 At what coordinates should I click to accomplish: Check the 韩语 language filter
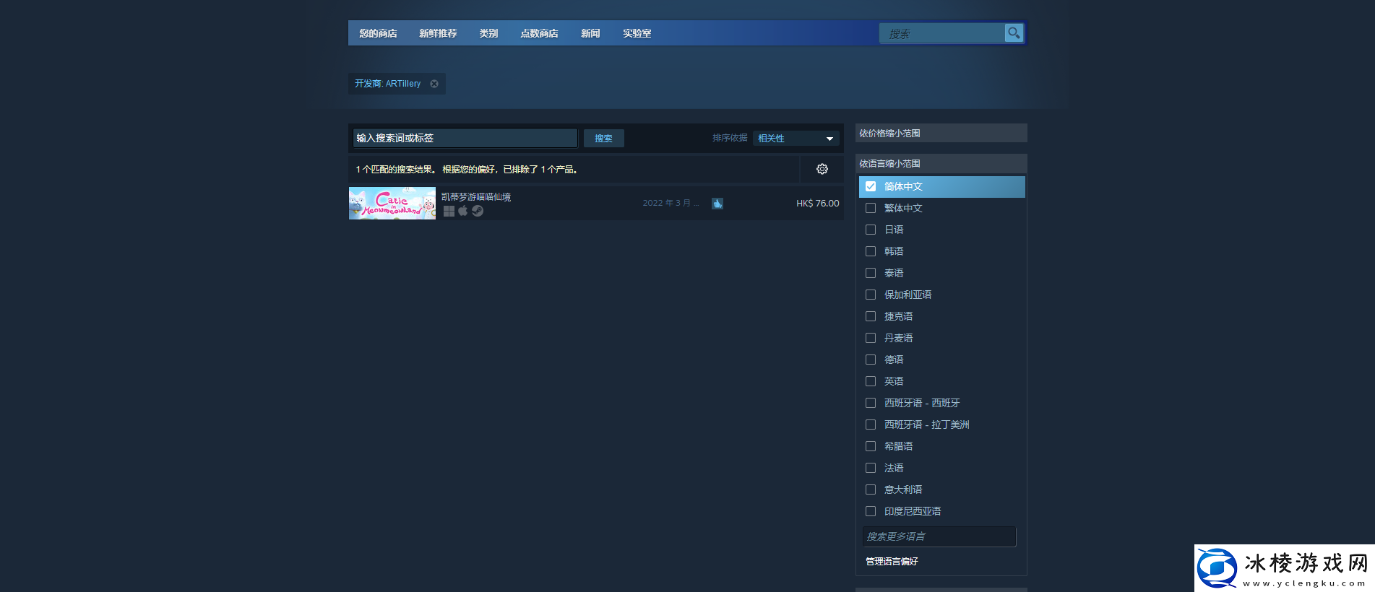point(871,251)
